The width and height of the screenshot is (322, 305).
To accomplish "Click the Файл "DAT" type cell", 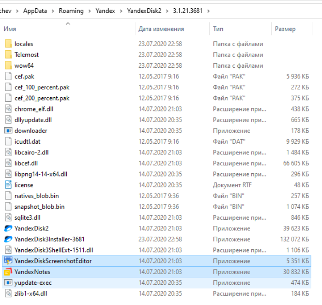I will click(229, 142).
